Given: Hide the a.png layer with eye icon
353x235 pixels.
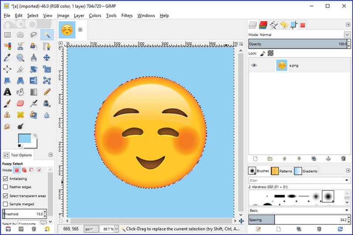Looking at the screenshot, I should click(254, 65).
